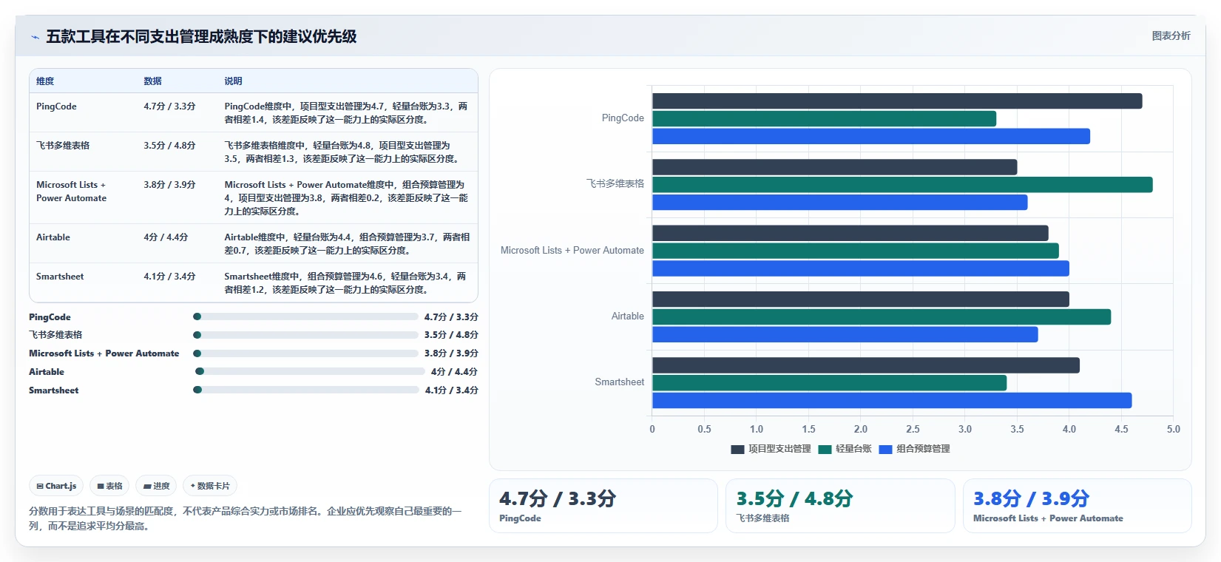
Task: Click 飞书多维表格 dark chart bar
Action: [x=834, y=167]
